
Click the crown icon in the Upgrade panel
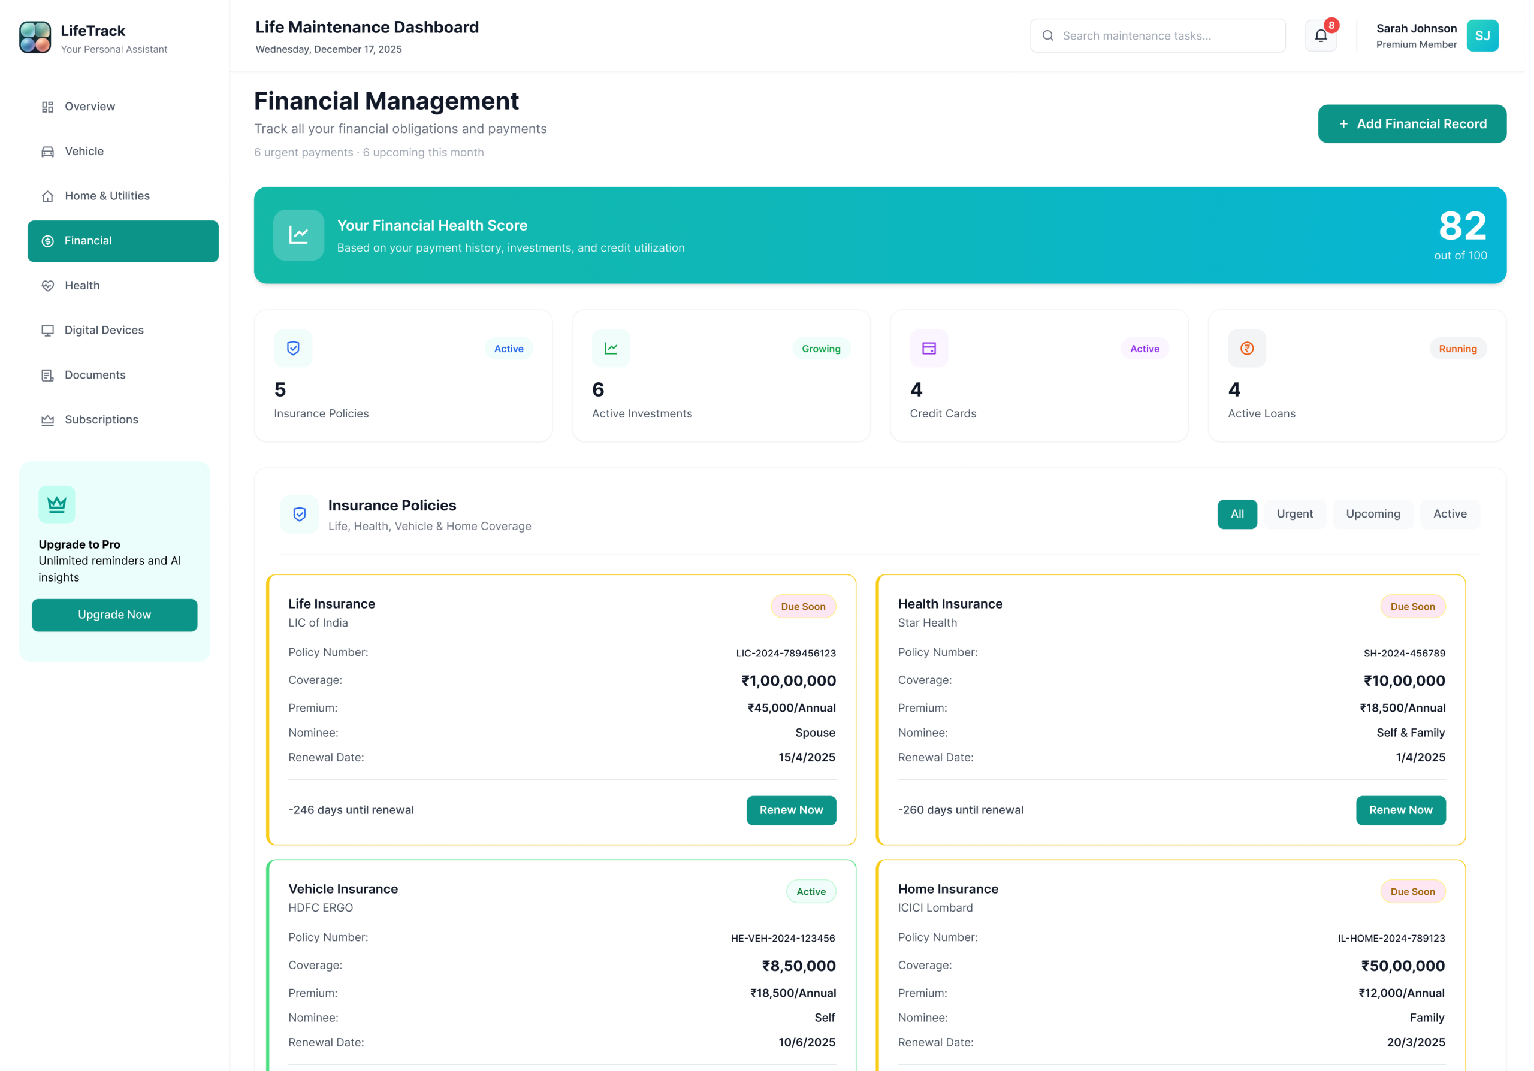[57, 504]
